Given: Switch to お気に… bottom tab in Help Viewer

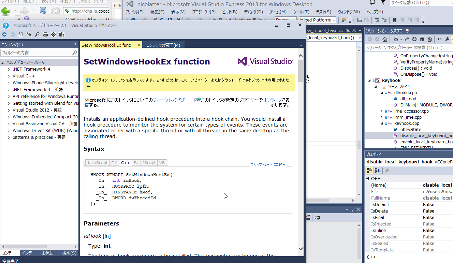Looking at the screenshot, I should (49, 253).
